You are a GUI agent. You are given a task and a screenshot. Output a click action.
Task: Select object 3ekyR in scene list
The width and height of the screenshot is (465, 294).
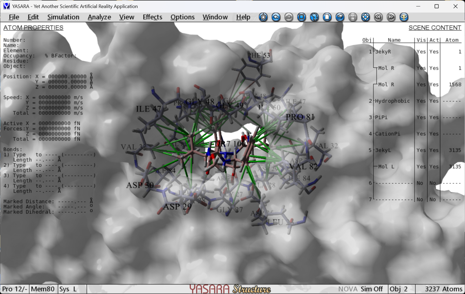(x=383, y=52)
